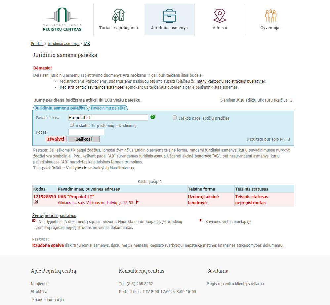Image resolution: width=330 pixels, height=305 pixels.
Task: Open the Adresai map pin icon
Action: point(220,16)
